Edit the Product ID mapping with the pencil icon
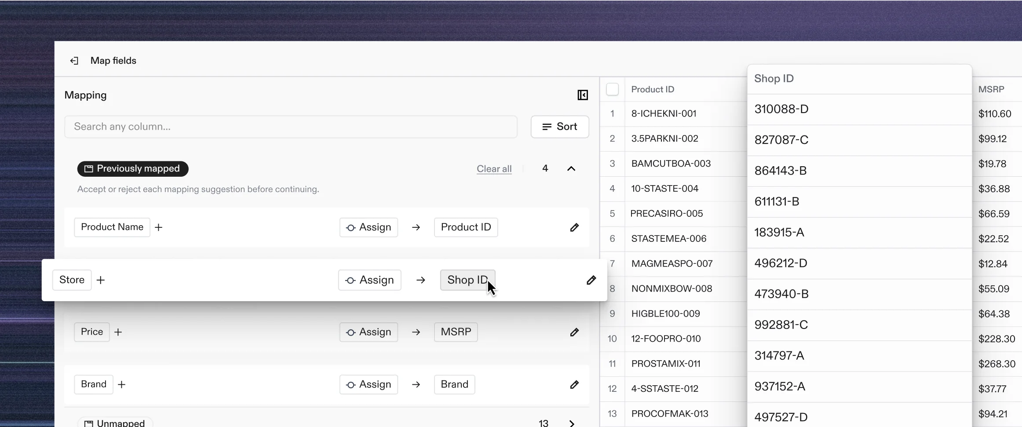The height and width of the screenshot is (427, 1022). 574,227
